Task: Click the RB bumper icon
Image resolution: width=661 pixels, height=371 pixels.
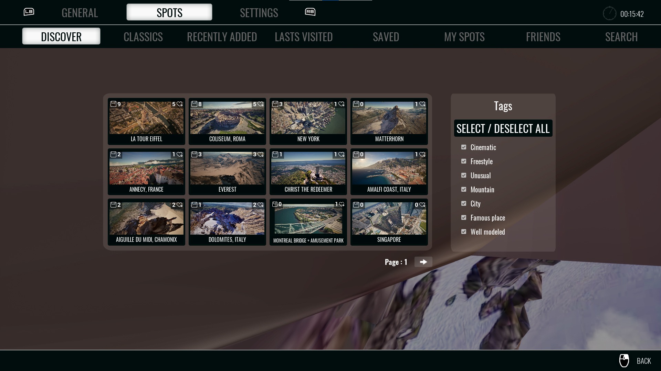Action: (310, 12)
